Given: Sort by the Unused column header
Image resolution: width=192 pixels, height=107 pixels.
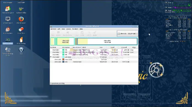Looking at the screenshot, I should [124, 47].
